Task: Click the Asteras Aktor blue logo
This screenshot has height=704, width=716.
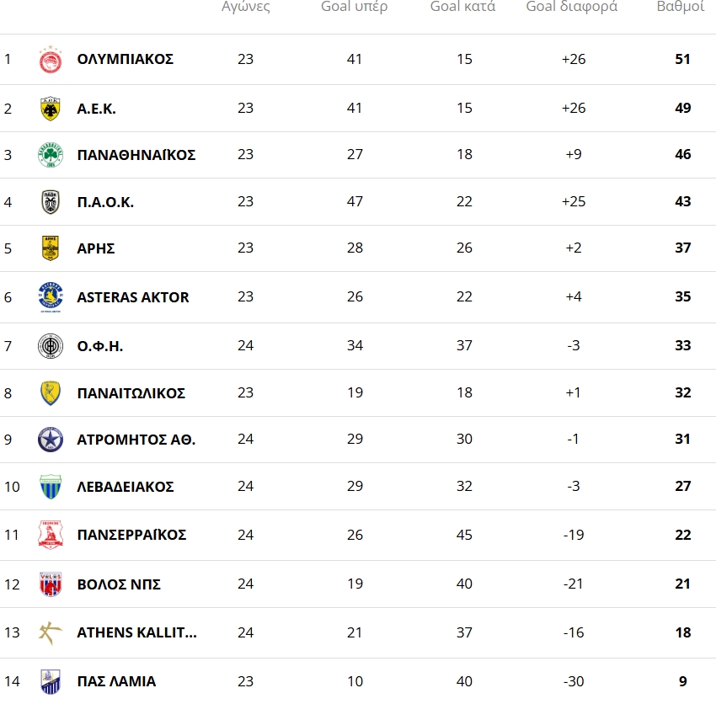Action: 51,297
